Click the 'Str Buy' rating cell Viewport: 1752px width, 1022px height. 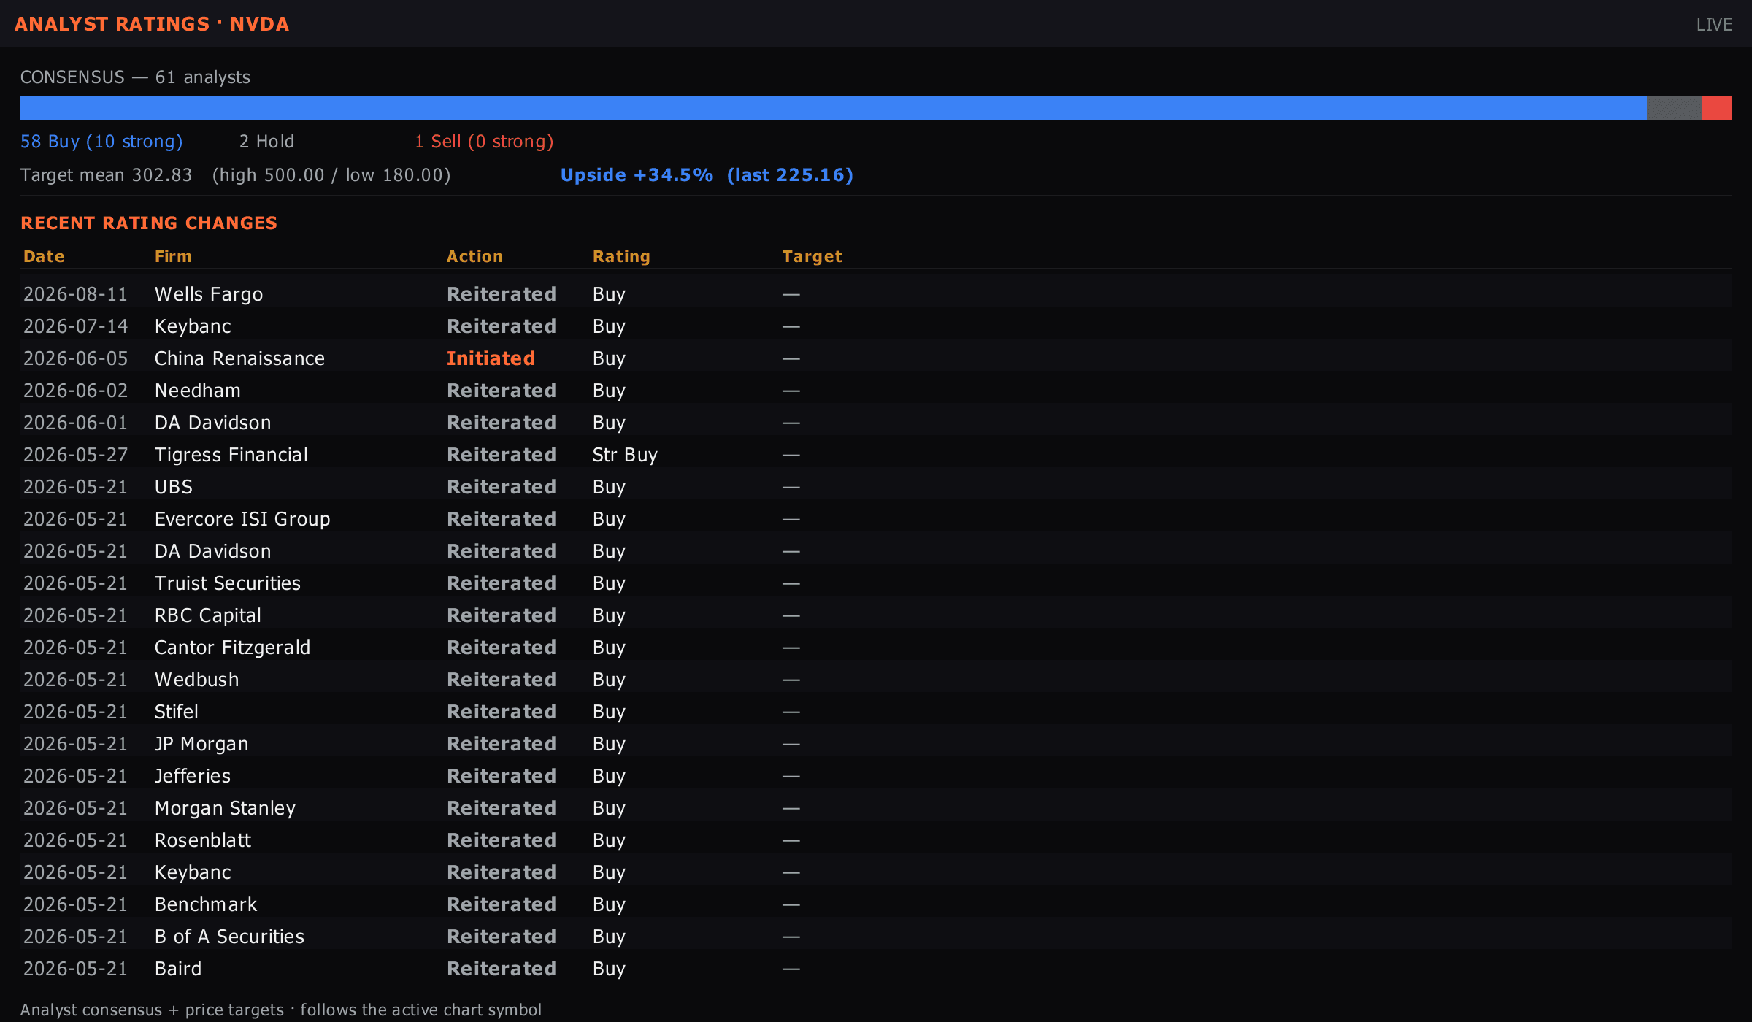click(625, 455)
